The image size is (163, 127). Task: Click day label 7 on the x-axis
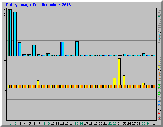click(39, 124)
